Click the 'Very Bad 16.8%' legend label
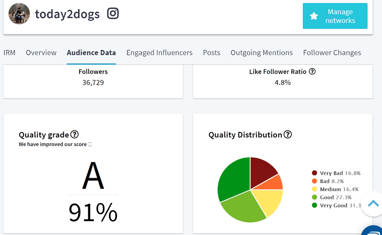Image resolution: width=382 pixels, height=235 pixels. coord(340,173)
